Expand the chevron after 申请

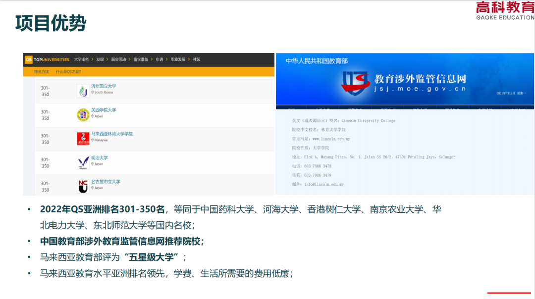167,59
